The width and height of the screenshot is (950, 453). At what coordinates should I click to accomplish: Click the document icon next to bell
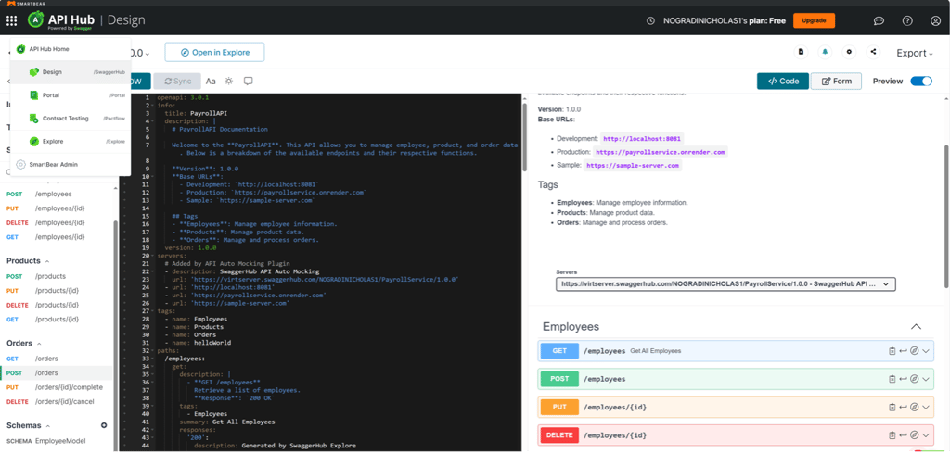[x=801, y=52]
